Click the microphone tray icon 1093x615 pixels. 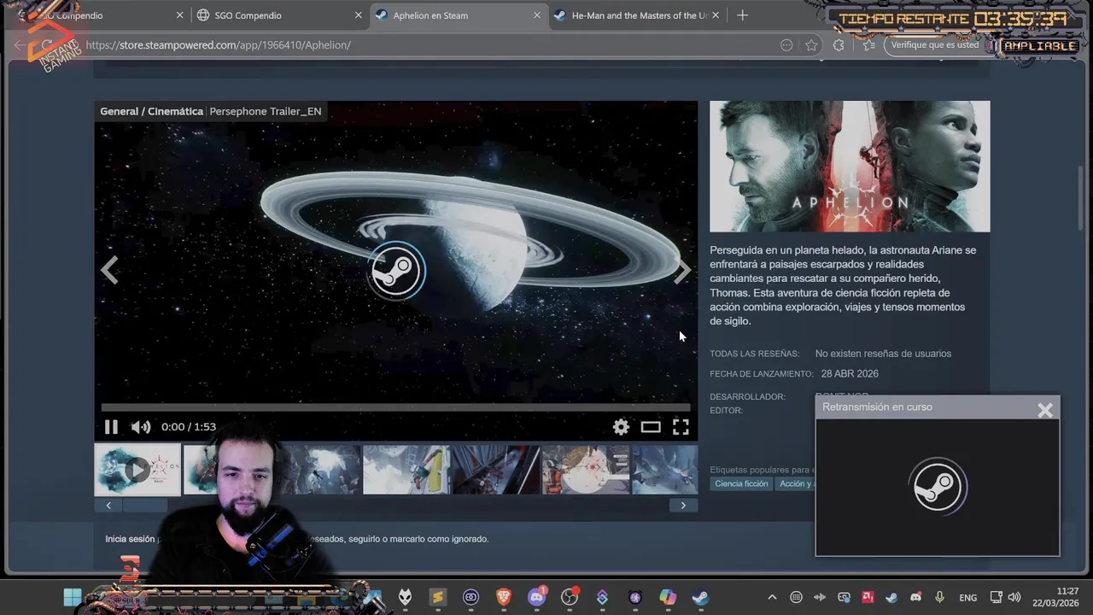[x=939, y=598]
